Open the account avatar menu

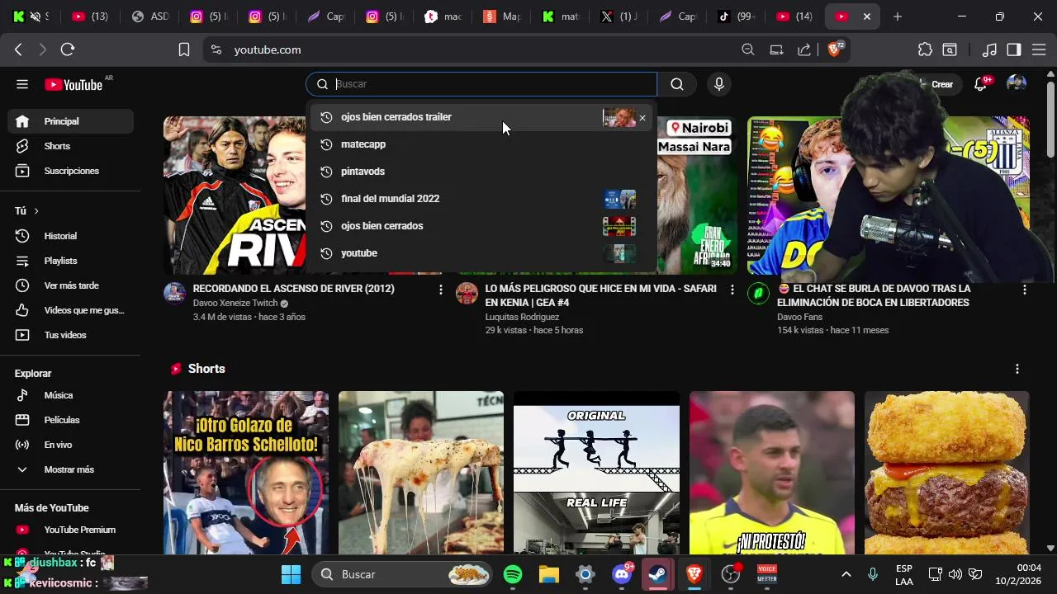tap(1017, 83)
